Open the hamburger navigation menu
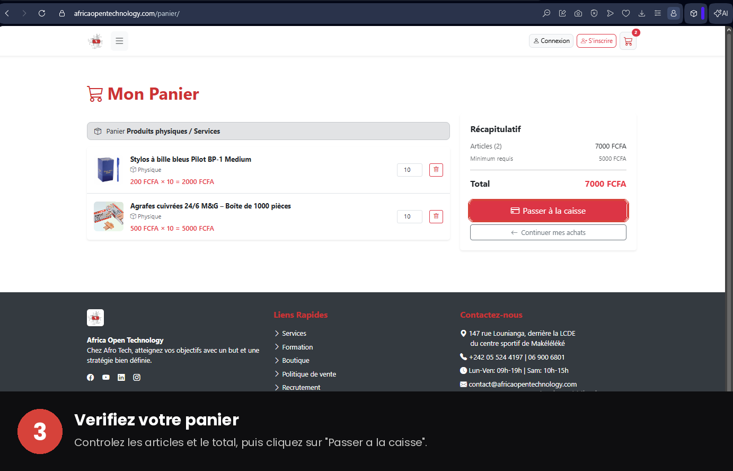733x471 pixels. tap(119, 41)
